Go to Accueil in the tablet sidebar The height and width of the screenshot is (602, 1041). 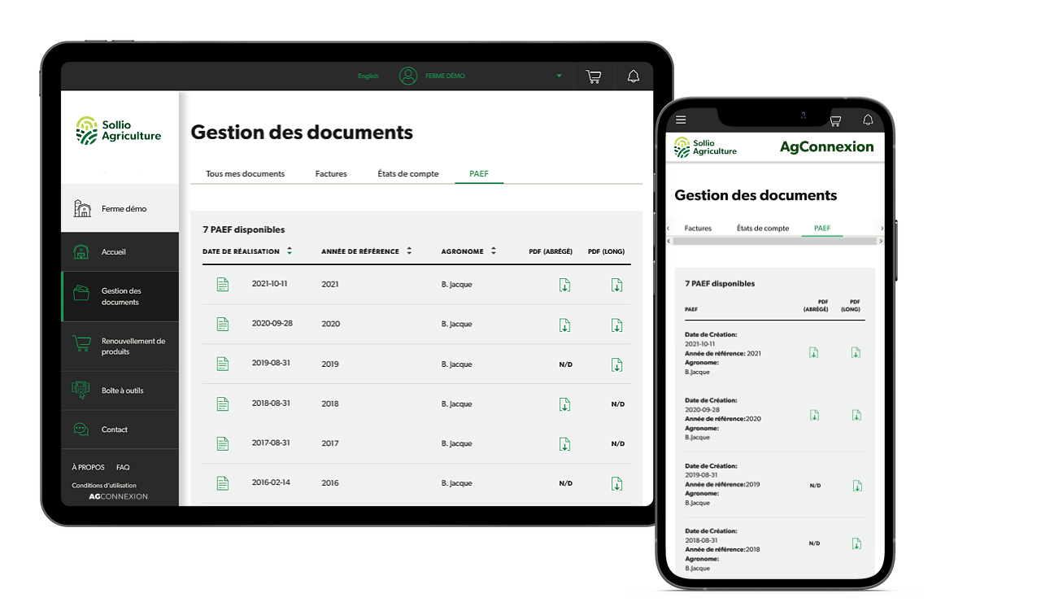[x=120, y=252]
